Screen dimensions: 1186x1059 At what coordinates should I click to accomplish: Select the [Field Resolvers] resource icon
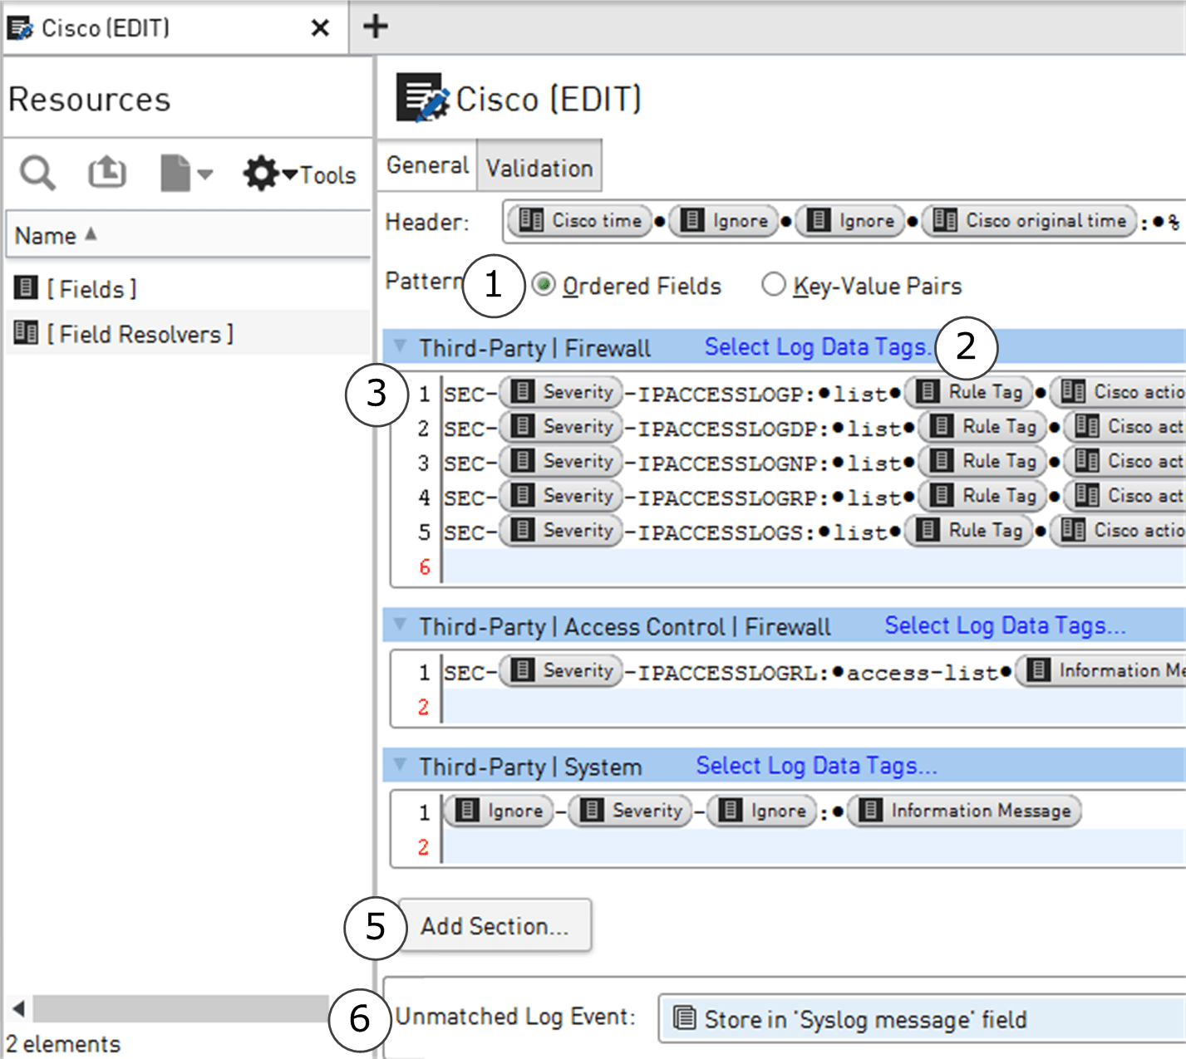click(26, 331)
